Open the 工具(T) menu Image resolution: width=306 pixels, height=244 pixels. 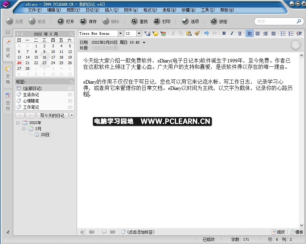[208, 10]
